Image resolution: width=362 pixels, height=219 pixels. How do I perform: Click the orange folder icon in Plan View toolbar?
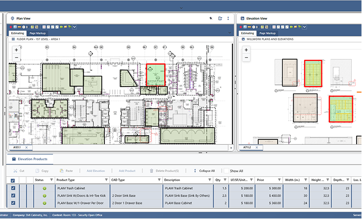65,27
